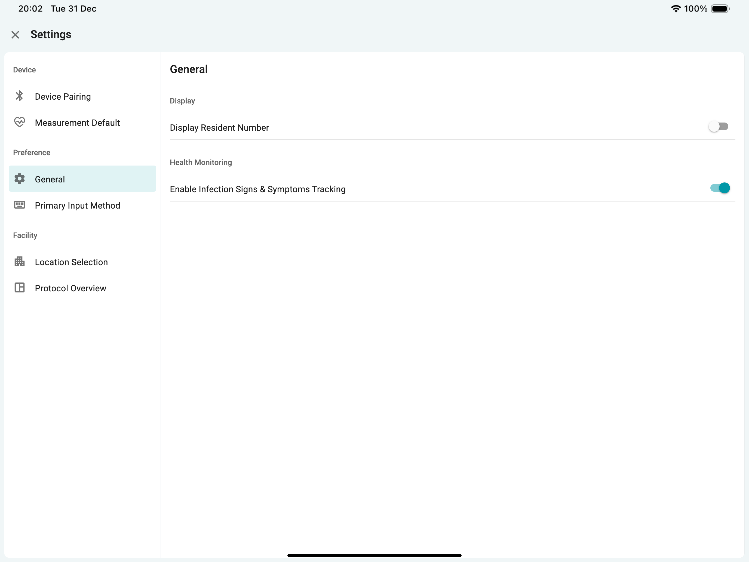The height and width of the screenshot is (562, 749).
Task: Click the Facility section label in sidebar
Action: point(25,236)
